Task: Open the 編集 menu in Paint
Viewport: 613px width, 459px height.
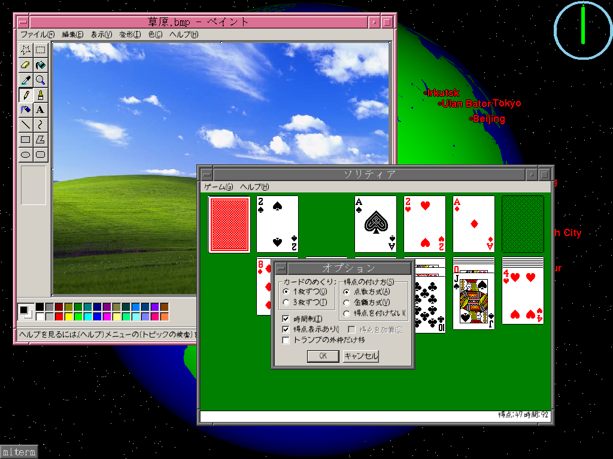Action: 72,34
